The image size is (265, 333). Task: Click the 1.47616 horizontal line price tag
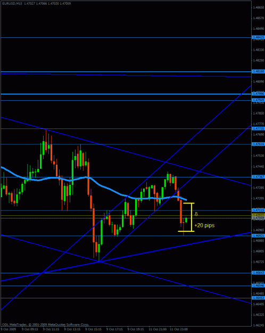(258, 144)
